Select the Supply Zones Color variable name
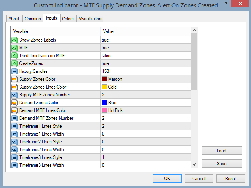Viewport: 251px width, 188px height. click(37, 79)
